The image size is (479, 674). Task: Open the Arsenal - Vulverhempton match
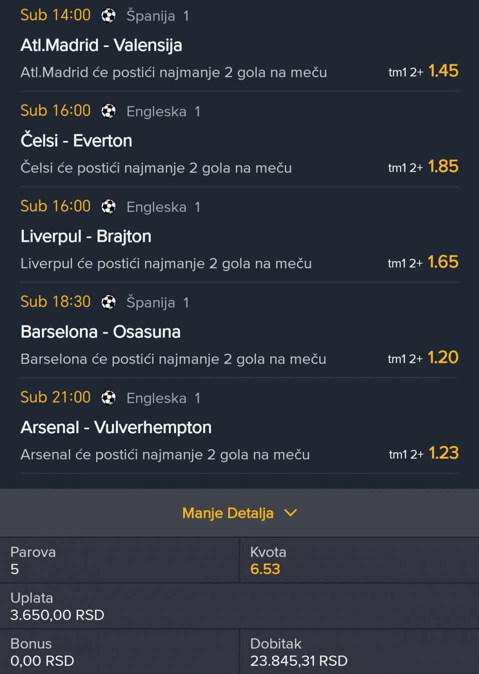point(116,428)
